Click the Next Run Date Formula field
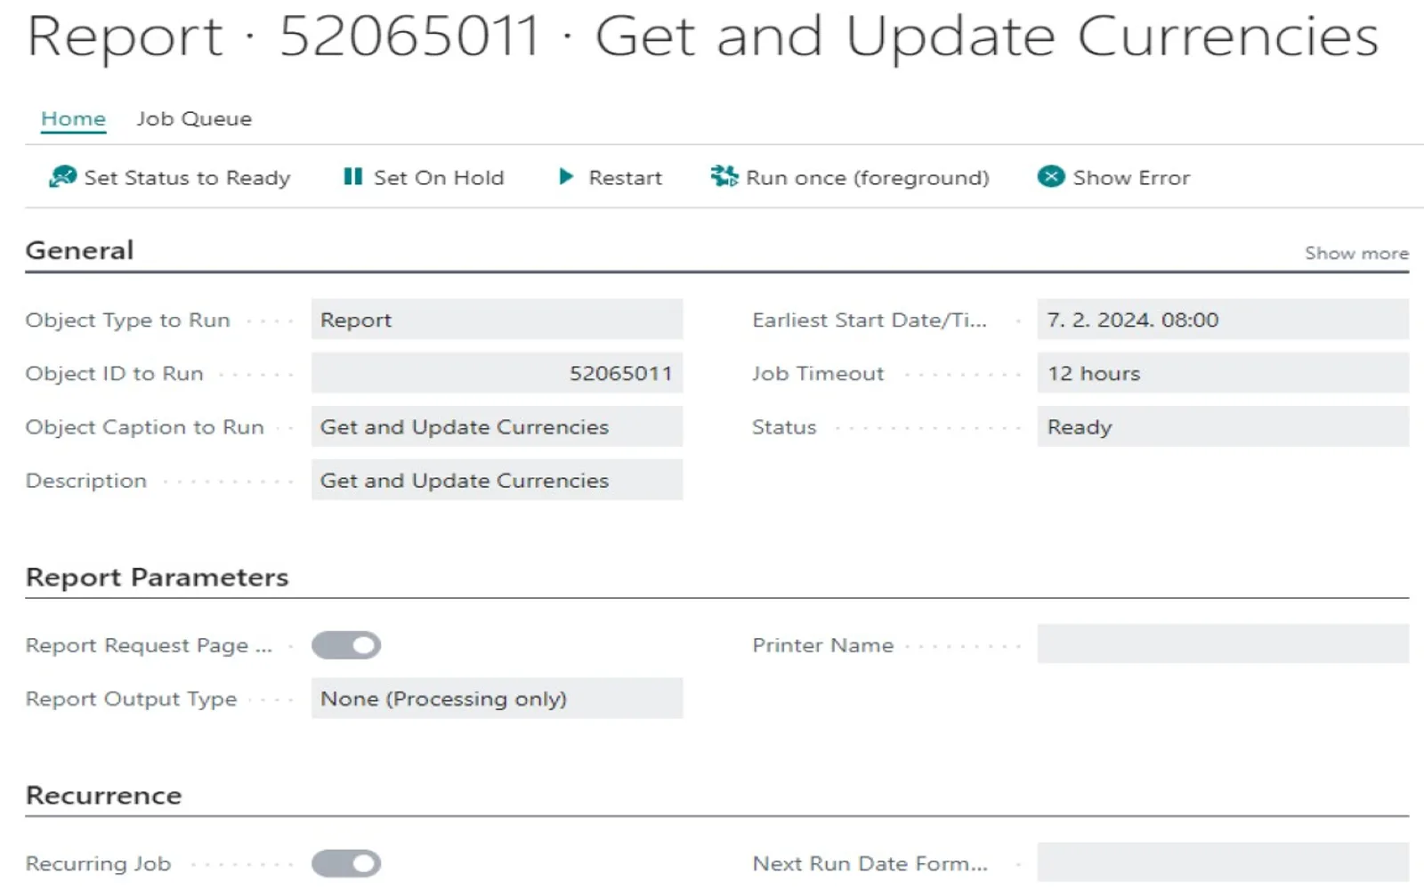The width and height of the screenshot is (1424, 890). click(x=1223, y=862)
